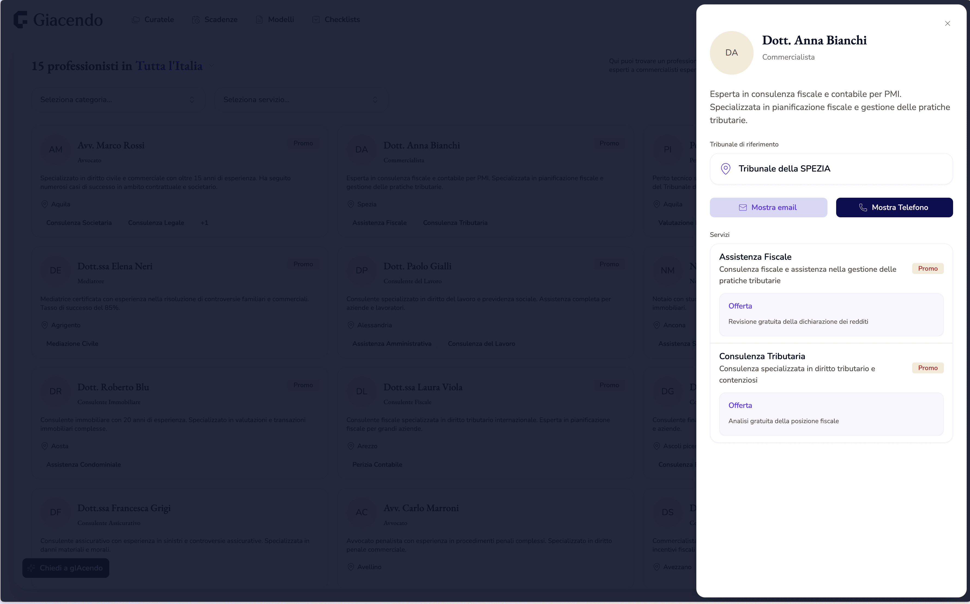Click the calendar icon next to Scadenze
The image size is (970, 604).
coord(196,20)
